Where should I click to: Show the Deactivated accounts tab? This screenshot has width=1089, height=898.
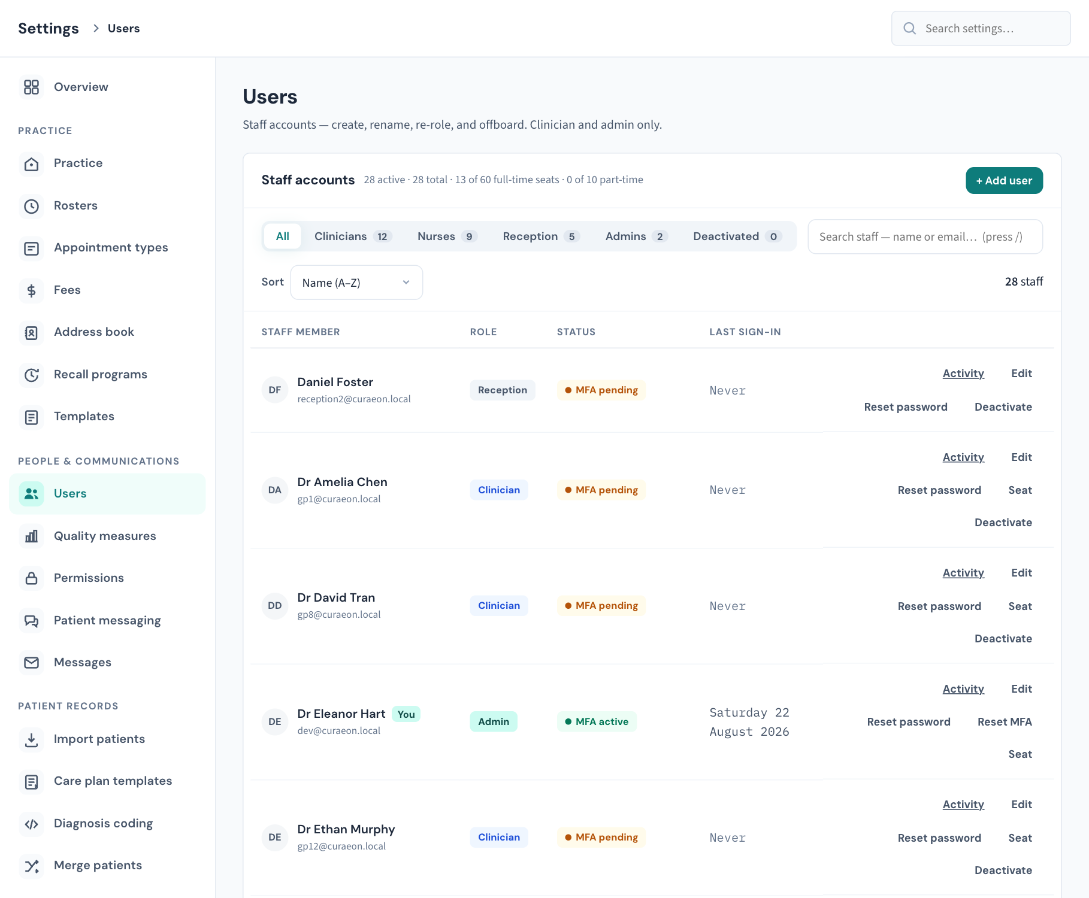click(x=737, y=236)
